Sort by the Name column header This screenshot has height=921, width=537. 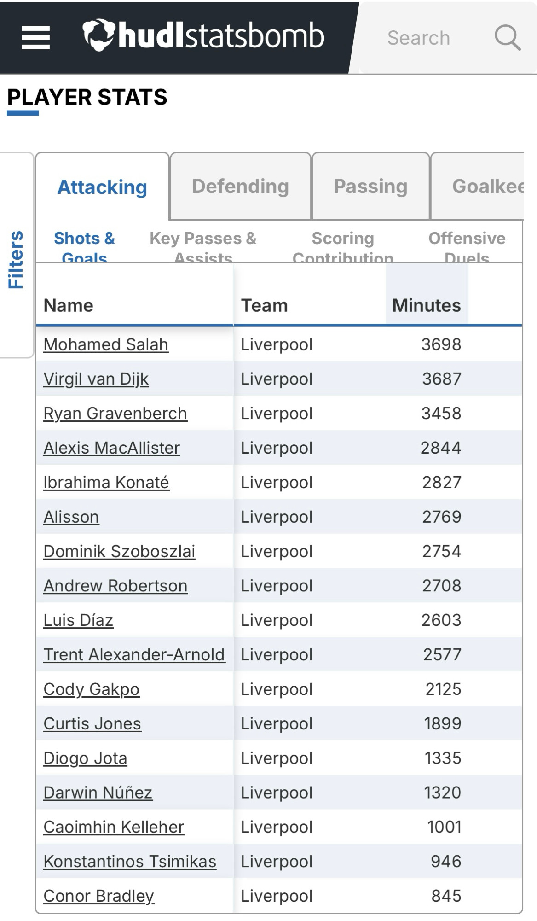69,305
